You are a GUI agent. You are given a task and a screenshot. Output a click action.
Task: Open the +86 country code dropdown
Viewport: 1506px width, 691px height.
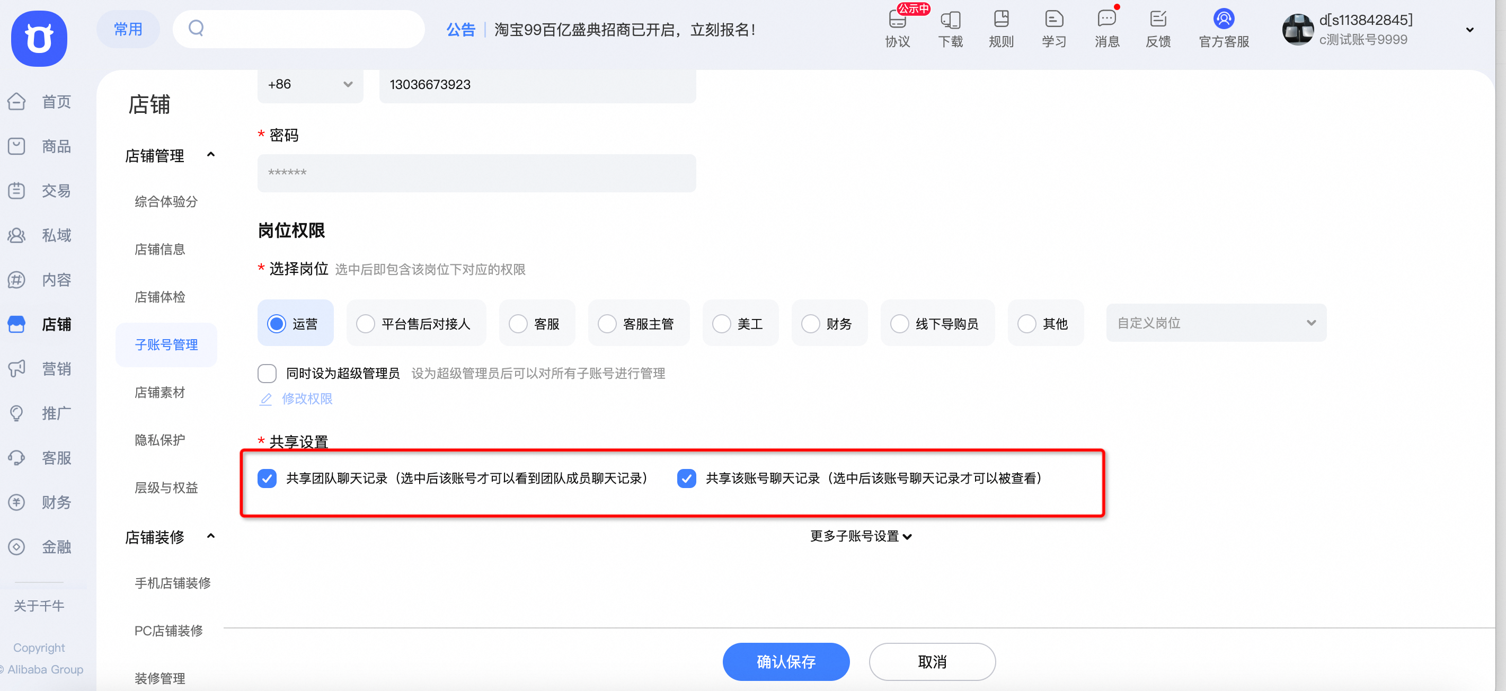pyautogui.click(x=311, y=85)
